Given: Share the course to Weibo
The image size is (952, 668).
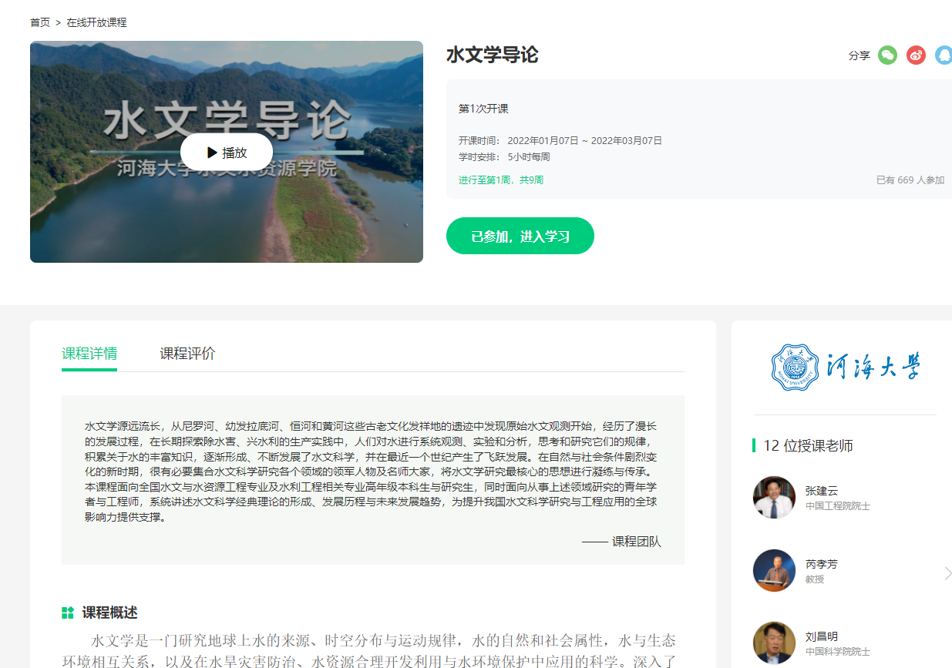Looking at the screenshot, I should pyautogui.click(x=916, y=55).
